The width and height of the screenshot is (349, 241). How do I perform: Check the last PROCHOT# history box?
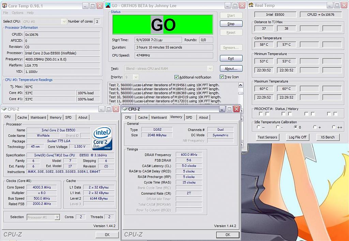point(335,114)
